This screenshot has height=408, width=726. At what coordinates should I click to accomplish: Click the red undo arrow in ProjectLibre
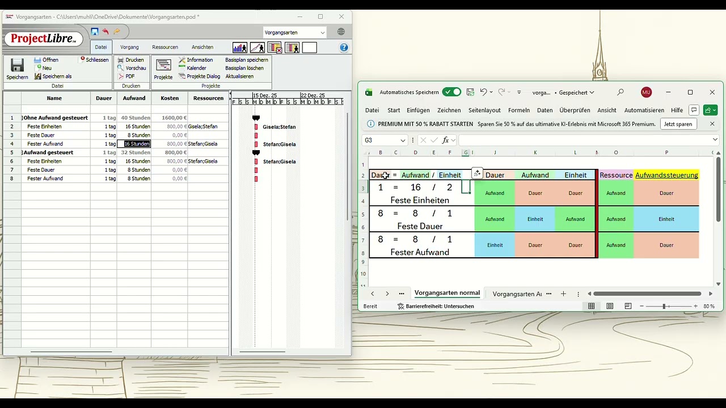(105, 32)
